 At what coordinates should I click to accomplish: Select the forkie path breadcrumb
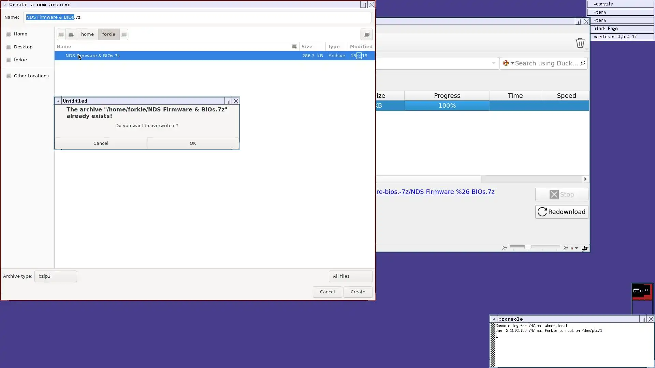(108, 34)
